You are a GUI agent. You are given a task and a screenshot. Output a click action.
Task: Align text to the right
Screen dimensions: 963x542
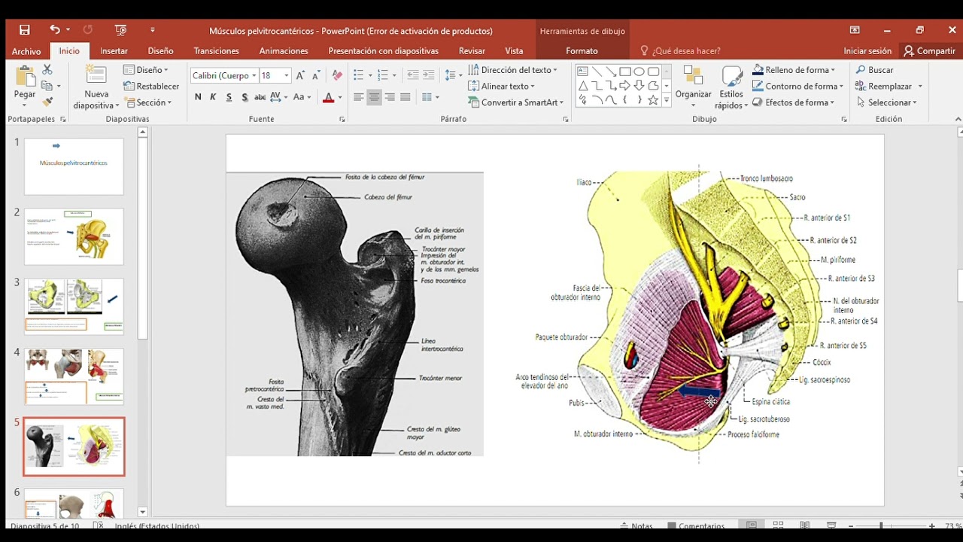[x=390, y=97]
